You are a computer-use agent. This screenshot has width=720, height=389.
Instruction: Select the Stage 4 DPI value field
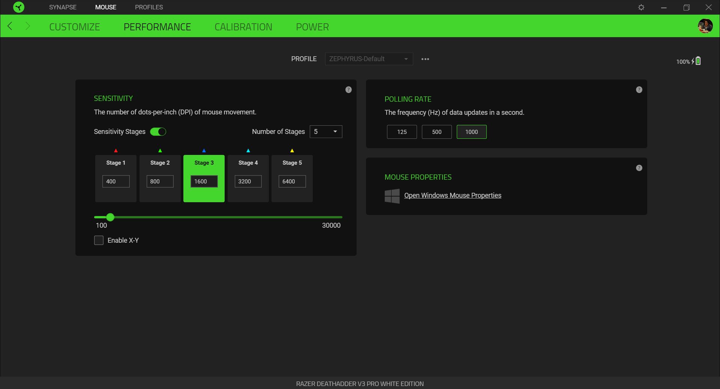coord(247,181)
